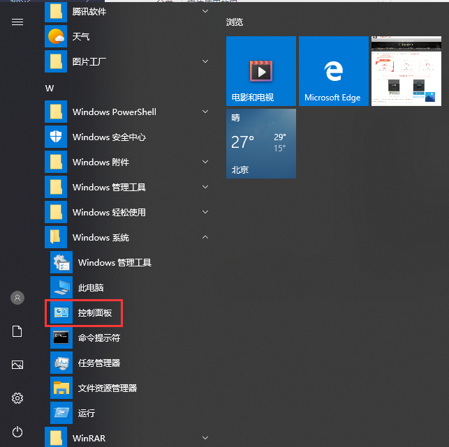Image resolution: width=449 pixels, height=447 pixels.
Task: Open the 电影和电视 tile
Action: [x=261, y=71]
